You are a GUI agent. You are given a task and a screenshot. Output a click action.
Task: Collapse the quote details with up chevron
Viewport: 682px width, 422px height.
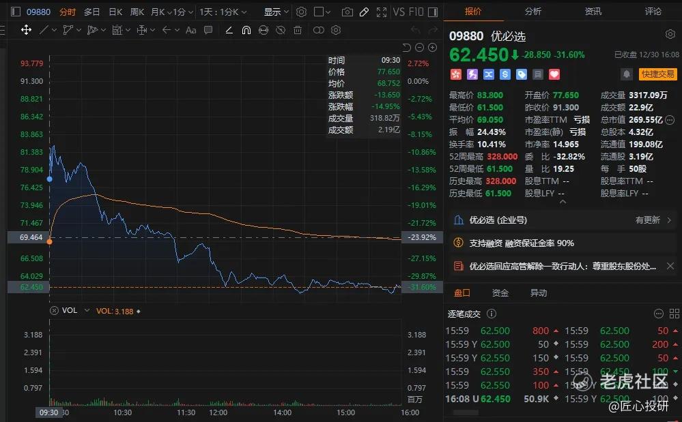[563, 201]
